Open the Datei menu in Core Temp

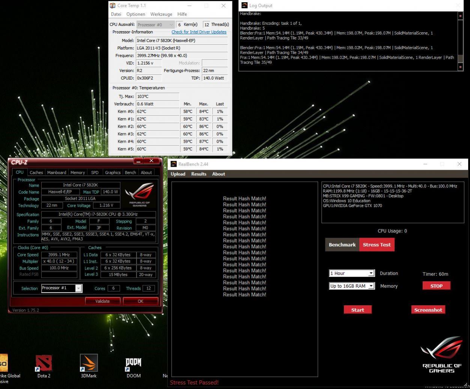116,14
